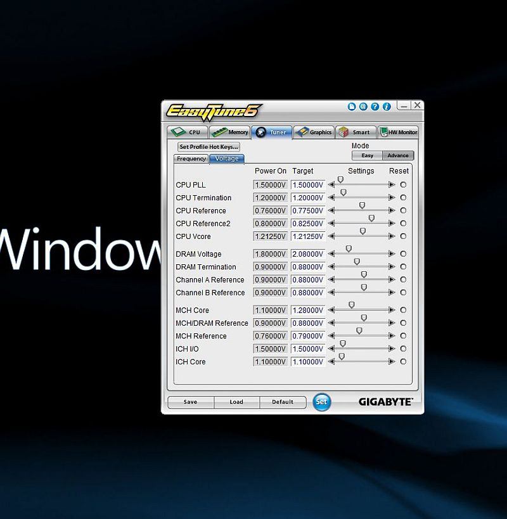Click the DRAM Voltage Power On value 1.80000V
Screen dimensions: 507x519
270,254
